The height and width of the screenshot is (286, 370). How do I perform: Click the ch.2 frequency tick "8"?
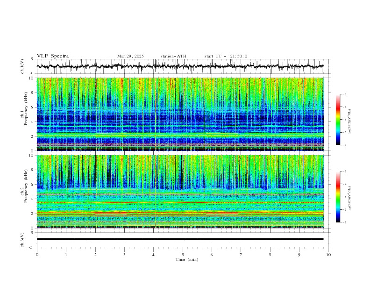pos(33,170)
